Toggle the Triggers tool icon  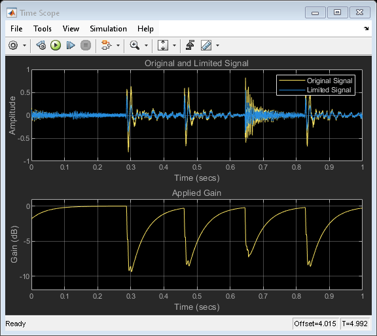coord(190,45)
